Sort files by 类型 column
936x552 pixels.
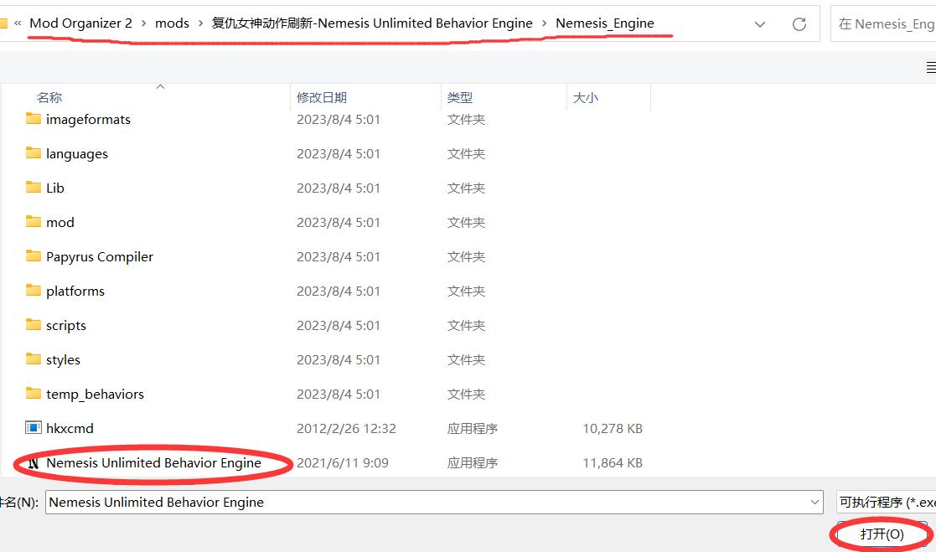[460, 97]
